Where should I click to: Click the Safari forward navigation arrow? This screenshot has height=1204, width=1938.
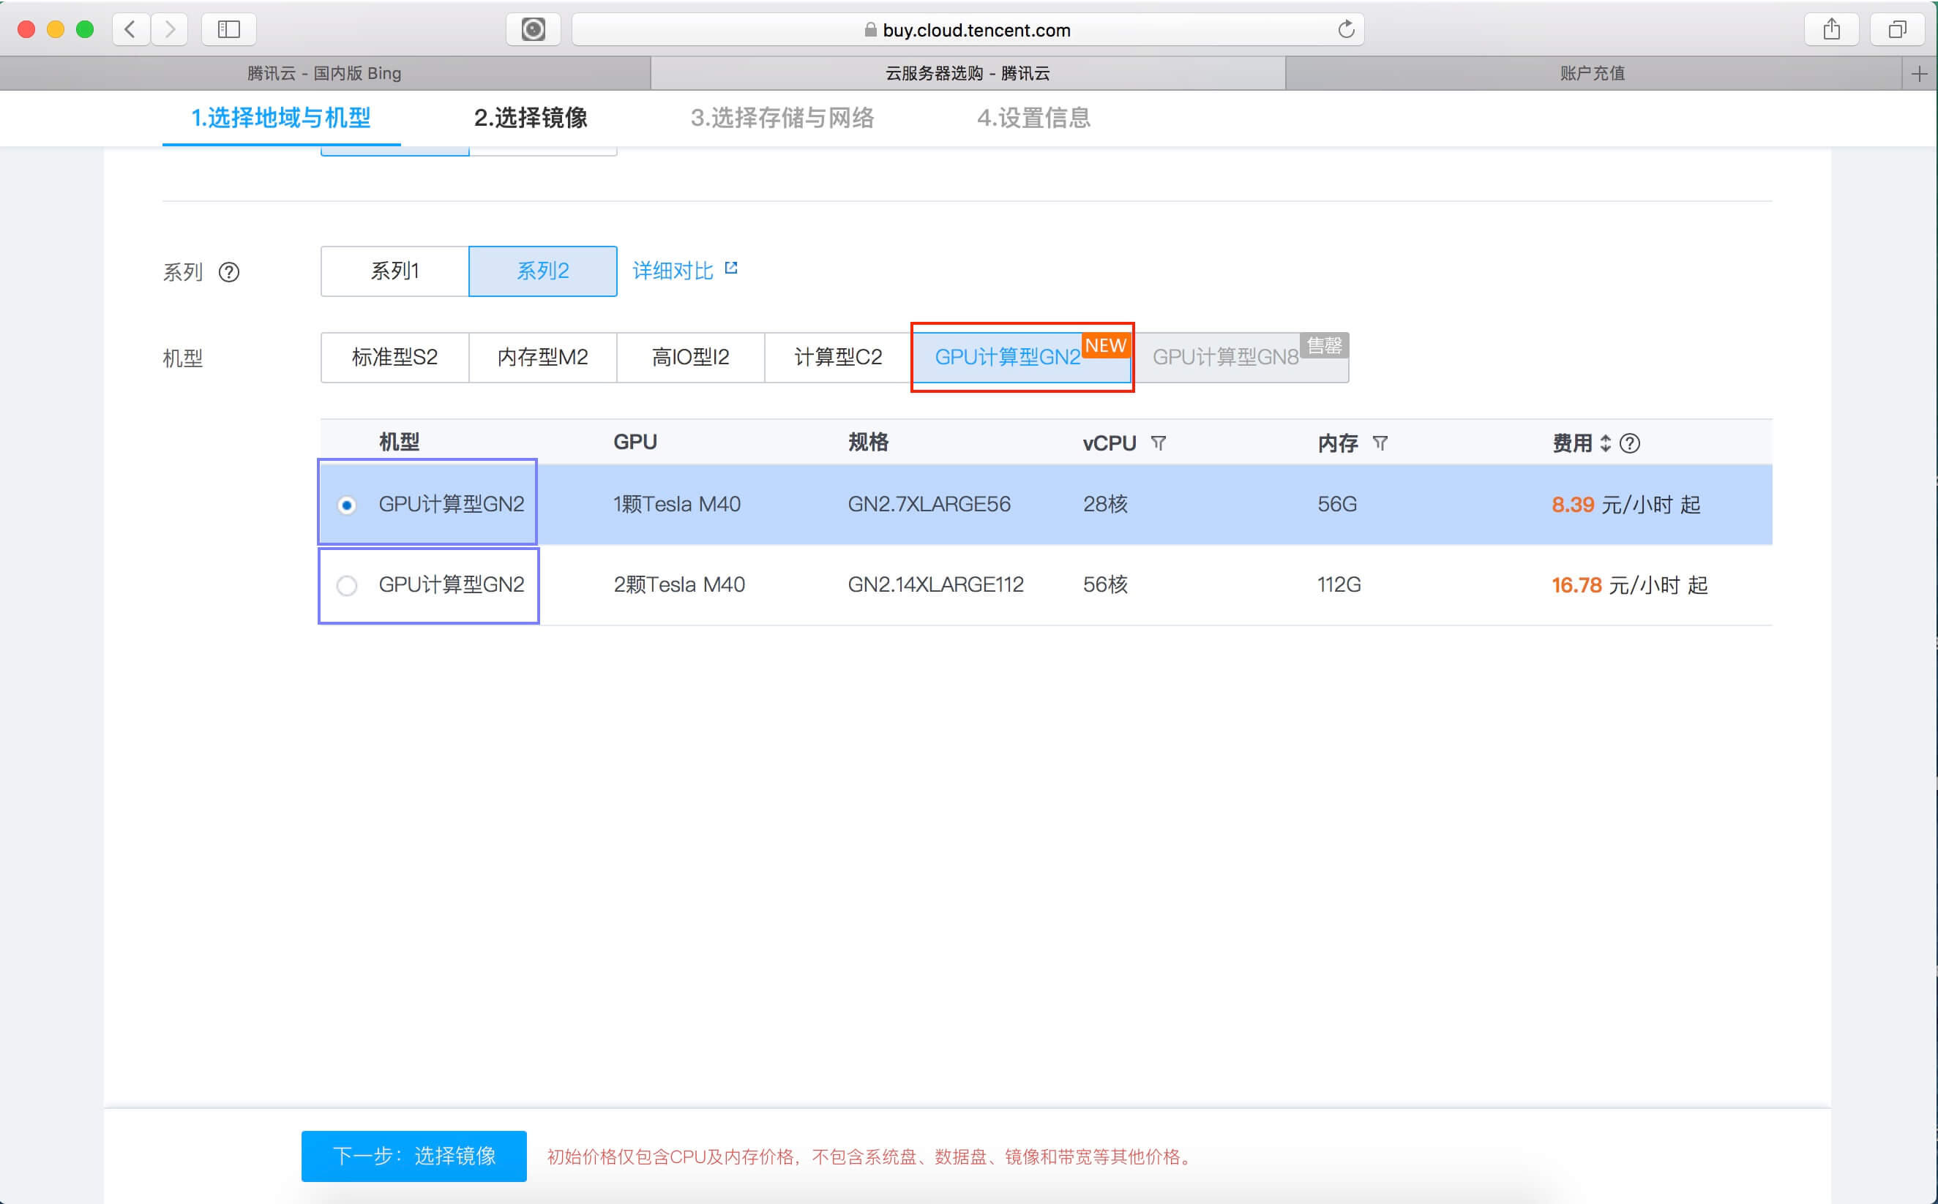[169, 29]
